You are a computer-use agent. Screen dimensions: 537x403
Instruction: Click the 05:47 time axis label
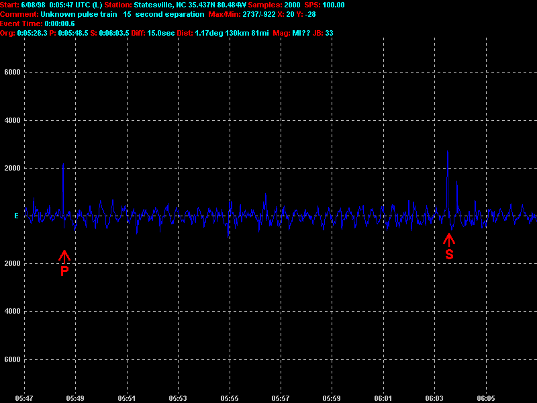[x=23, y=398]
